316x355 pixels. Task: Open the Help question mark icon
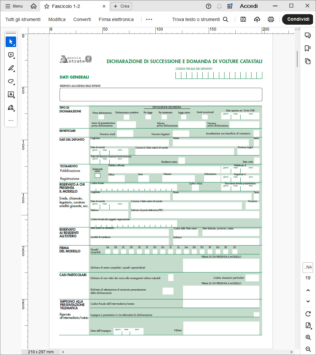tap(208, 6)
